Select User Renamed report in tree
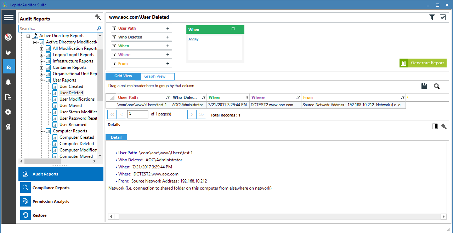 click(x=73, y=125)
